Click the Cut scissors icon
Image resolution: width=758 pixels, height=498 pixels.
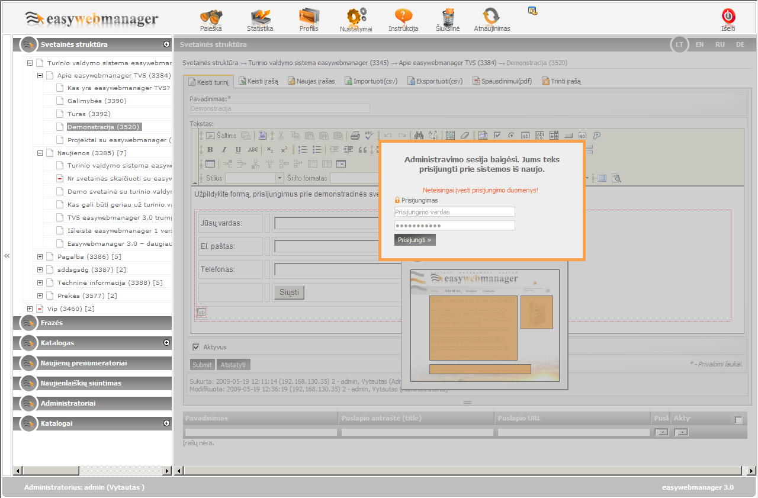coord(281,135)
